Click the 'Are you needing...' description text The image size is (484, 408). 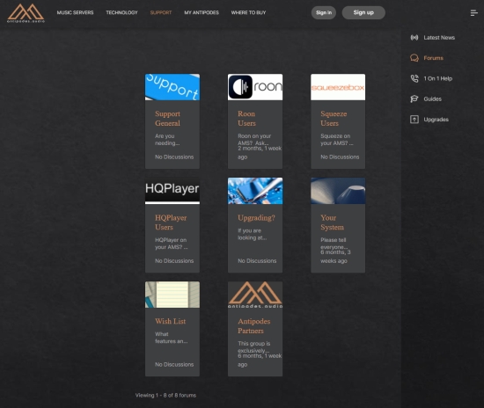[167, 140]
